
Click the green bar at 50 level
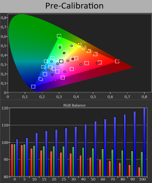[x=93, y=162]
